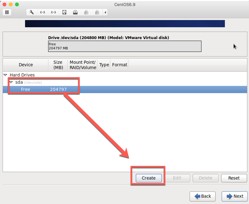Open the VM settings wrench icon
Screen dimensions: 249x204
tap(32, 12)
